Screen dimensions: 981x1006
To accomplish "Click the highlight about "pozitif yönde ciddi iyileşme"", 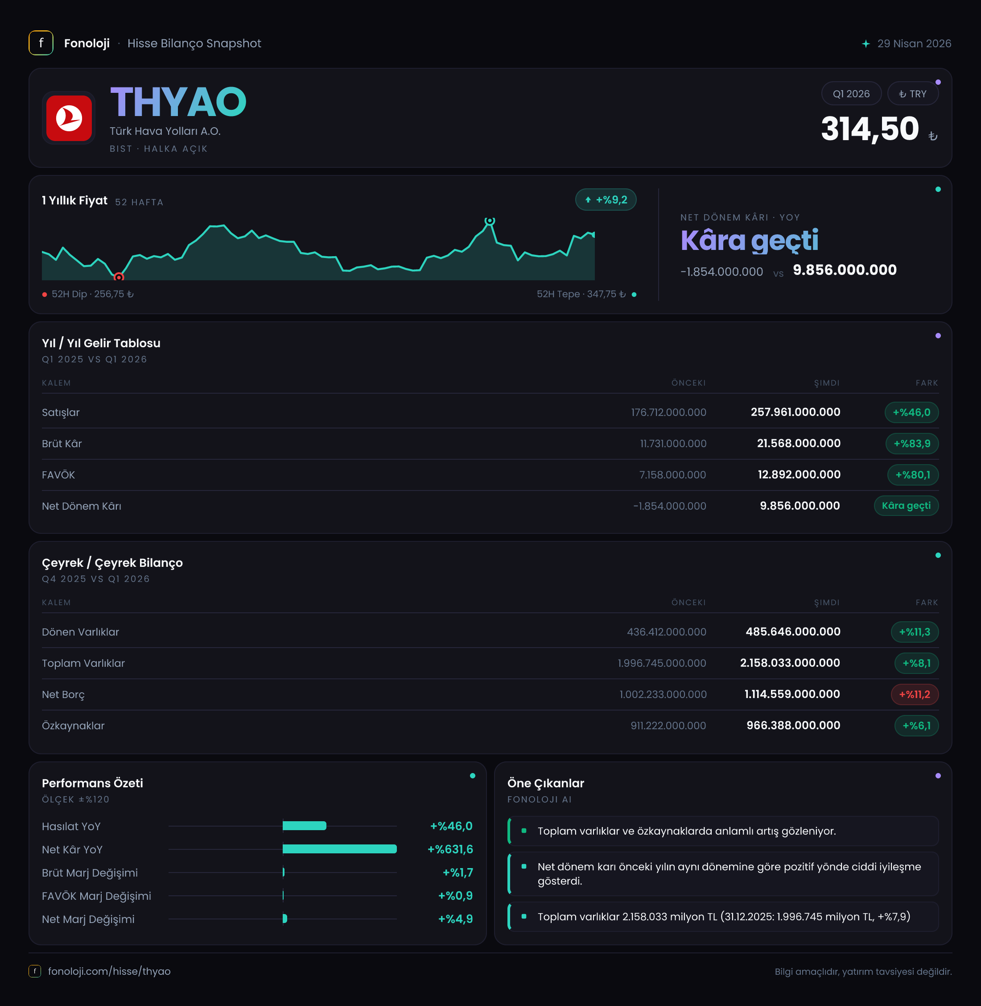I will pyautogui.click(x=723, y=873).
